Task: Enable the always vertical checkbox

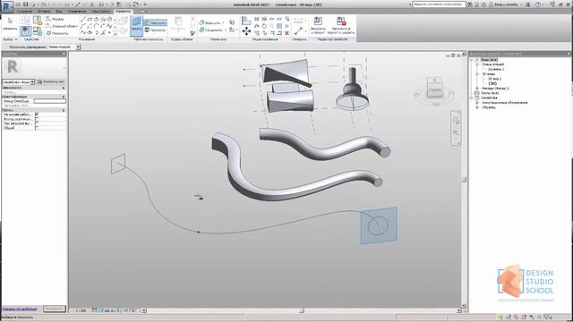Action: click(37, 119)
